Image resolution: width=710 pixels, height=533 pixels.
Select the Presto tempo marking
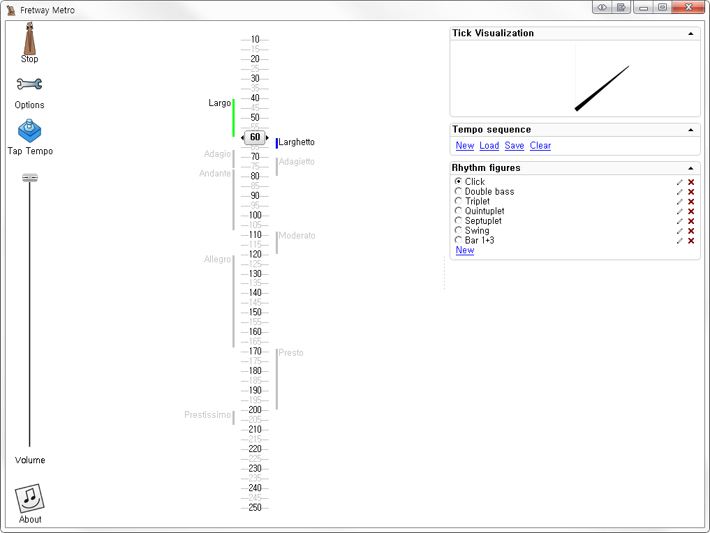[x=291, y=353]
